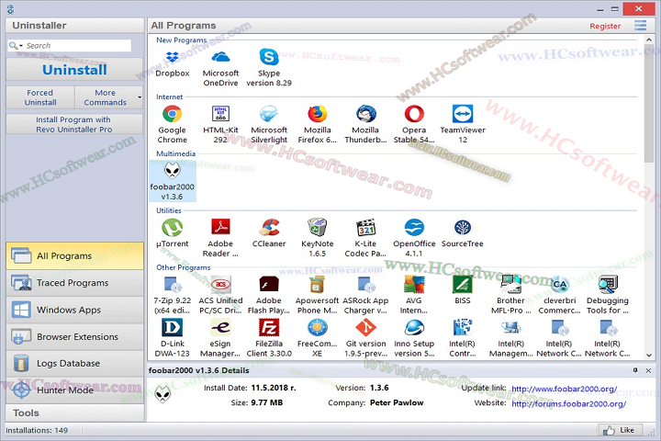Open the hamburger menu icon

click(640, 26)
